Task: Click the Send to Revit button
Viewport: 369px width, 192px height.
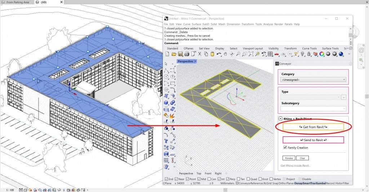Action: 313,140
